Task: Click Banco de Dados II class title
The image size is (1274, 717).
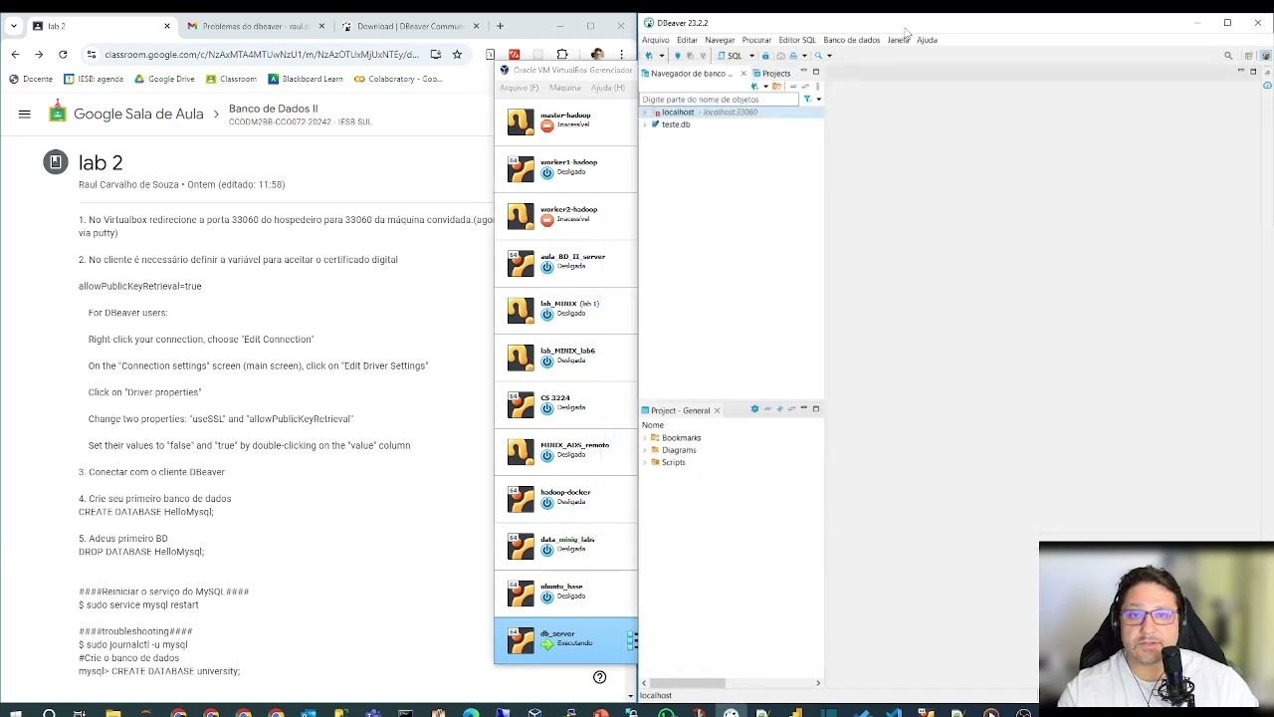Action: 273,109
